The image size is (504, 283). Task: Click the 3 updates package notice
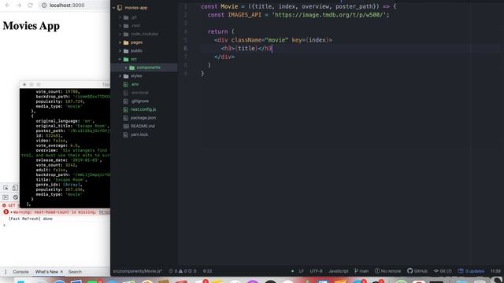click(471, 271)
